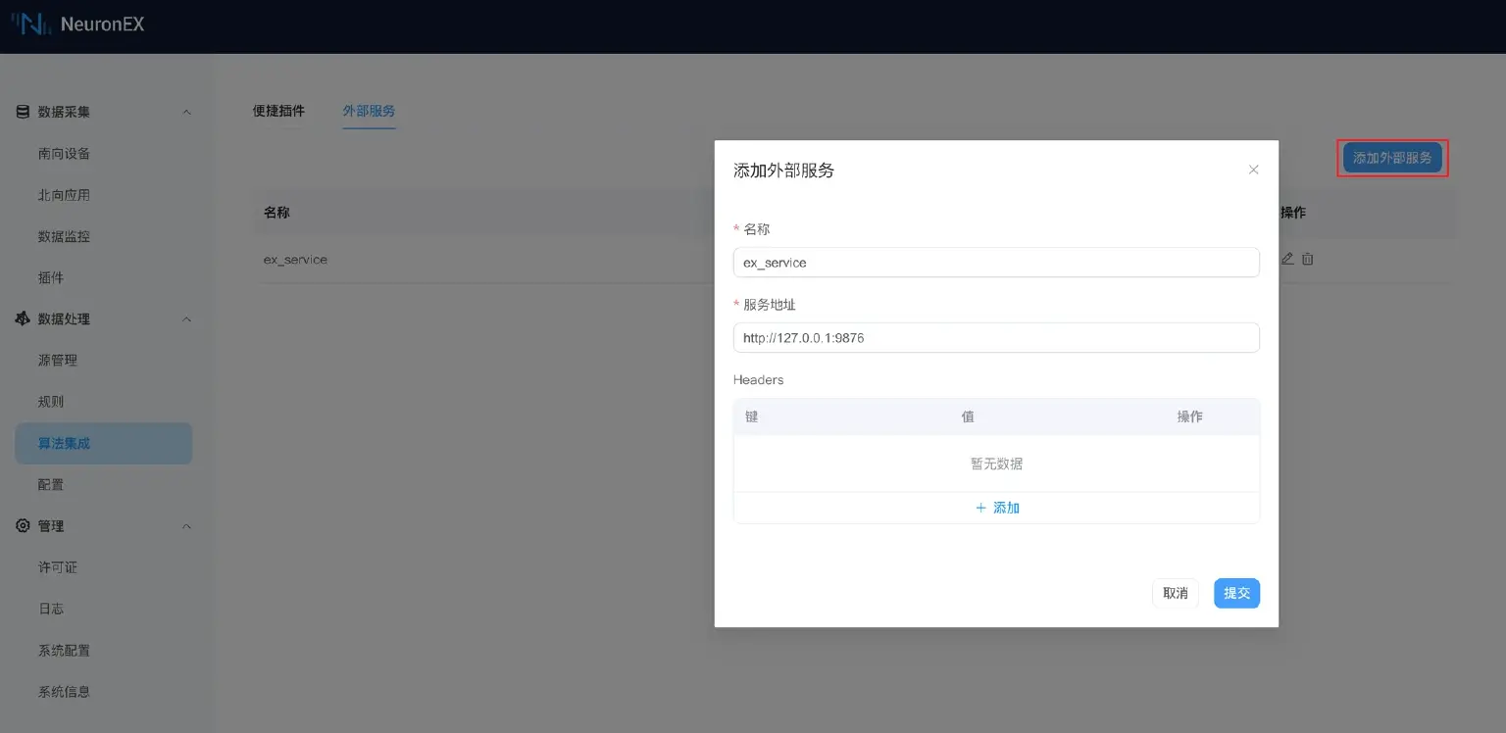Select the 外部服务 tab
This screenshot has height=733, width=1506.
(x=369, y=111)
